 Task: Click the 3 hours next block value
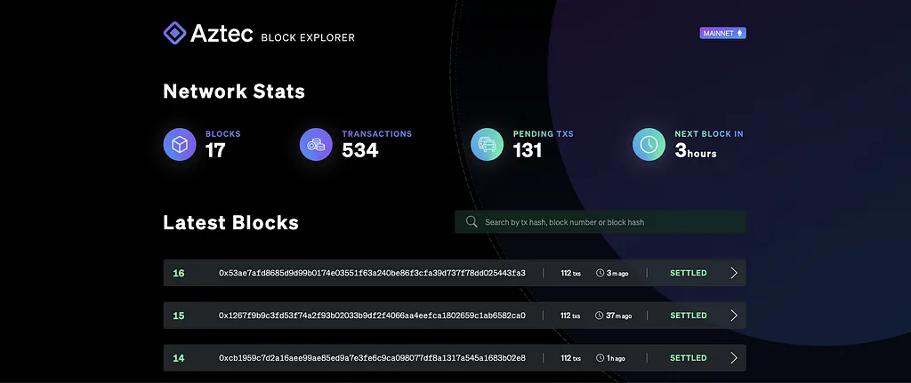(x=696, y=150)
